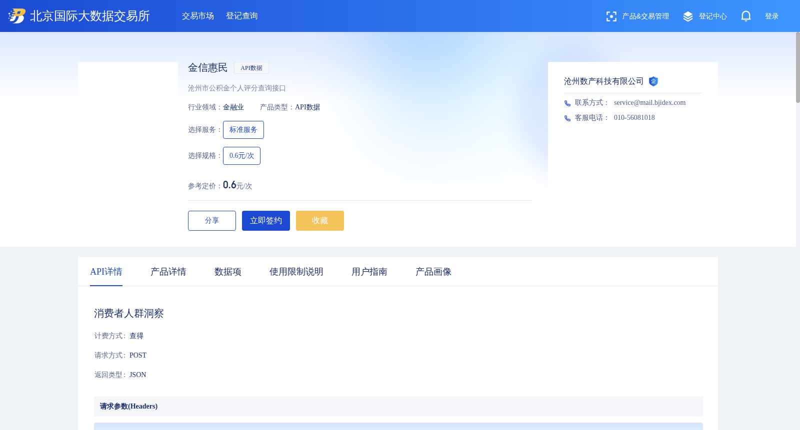This screenshot has width=800, height=430.
Task: Click the 分享 button
Action: [212, 221]
